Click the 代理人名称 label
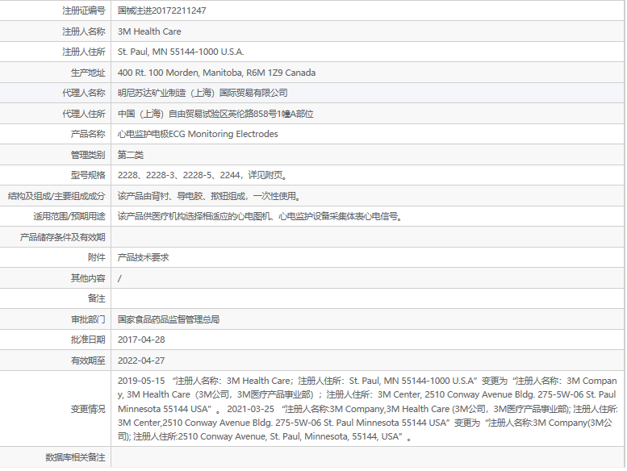 coord(84,93)
